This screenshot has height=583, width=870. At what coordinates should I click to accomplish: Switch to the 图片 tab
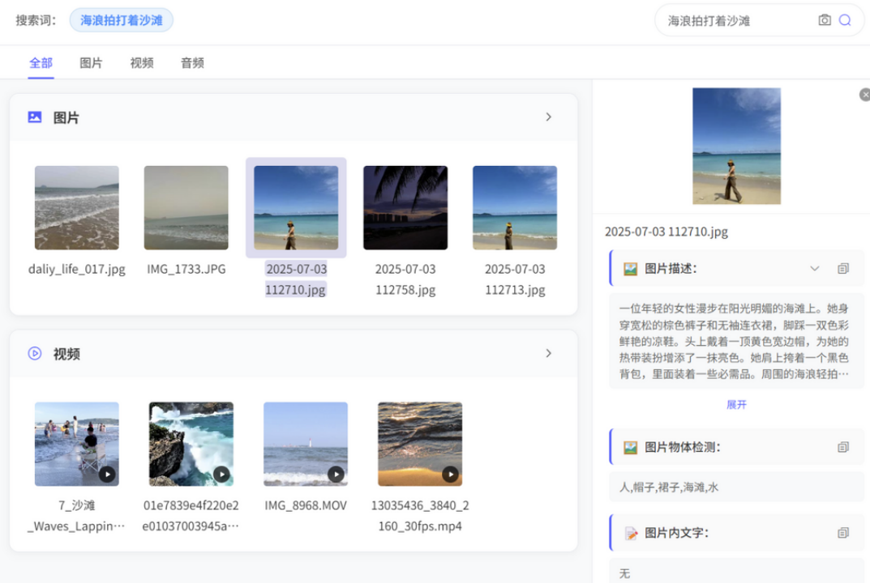[x=91, y=63]
